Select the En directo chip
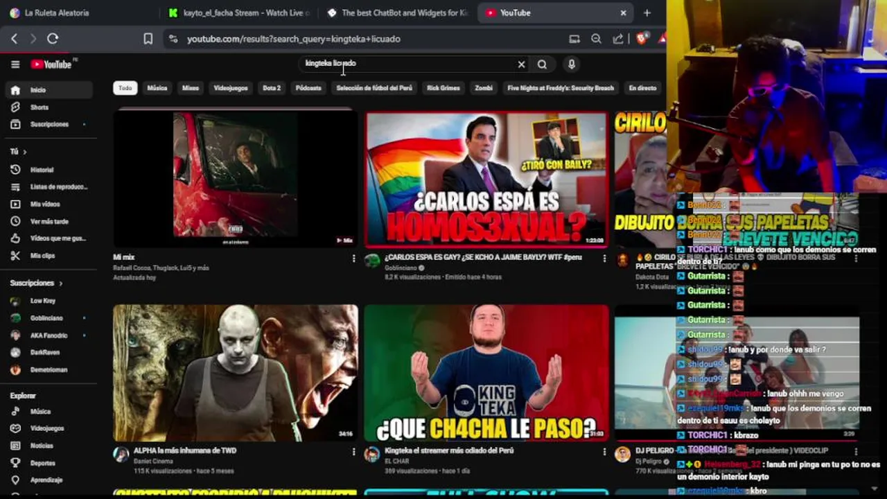The height and width of the screenshot is (499, 887). [x=642, y=88]
